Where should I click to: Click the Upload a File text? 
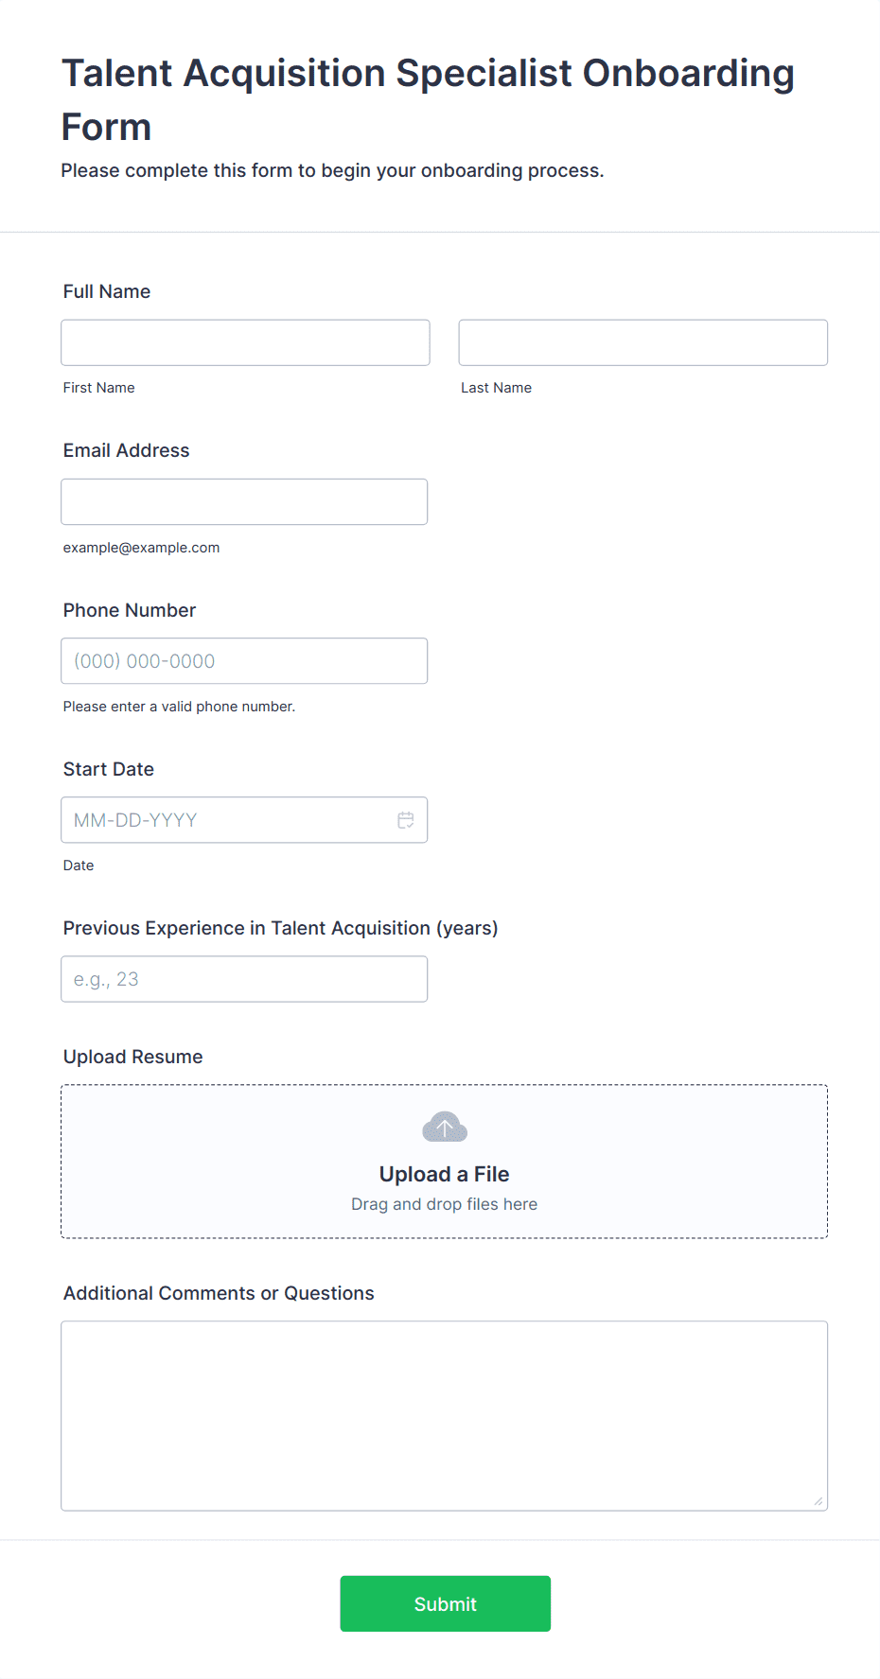(x=445, y=1174)
